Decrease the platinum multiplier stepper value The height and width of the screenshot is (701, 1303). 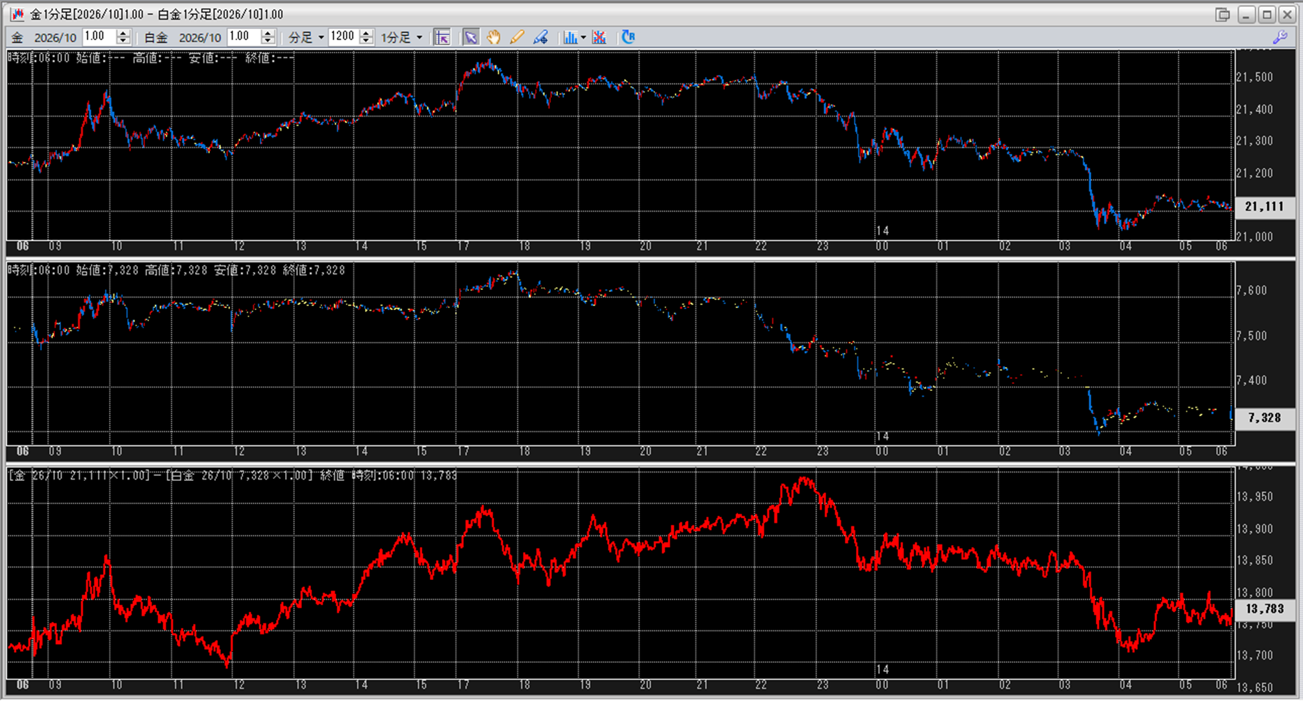pos(268,41)
